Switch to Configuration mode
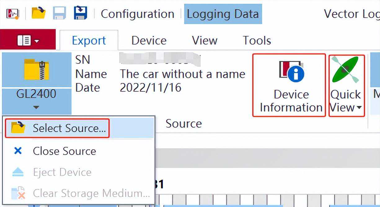The width and height of the screenshot is (380, 207). 137,14
